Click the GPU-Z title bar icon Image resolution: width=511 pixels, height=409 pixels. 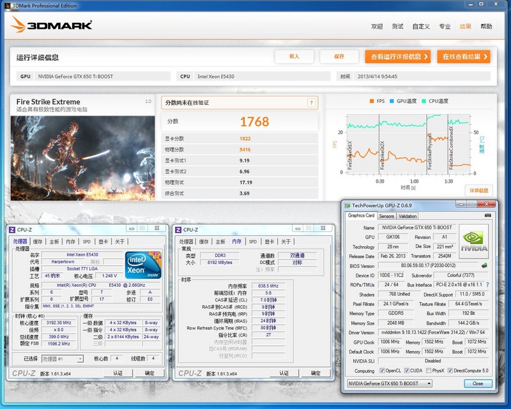[x=347, y=206]
